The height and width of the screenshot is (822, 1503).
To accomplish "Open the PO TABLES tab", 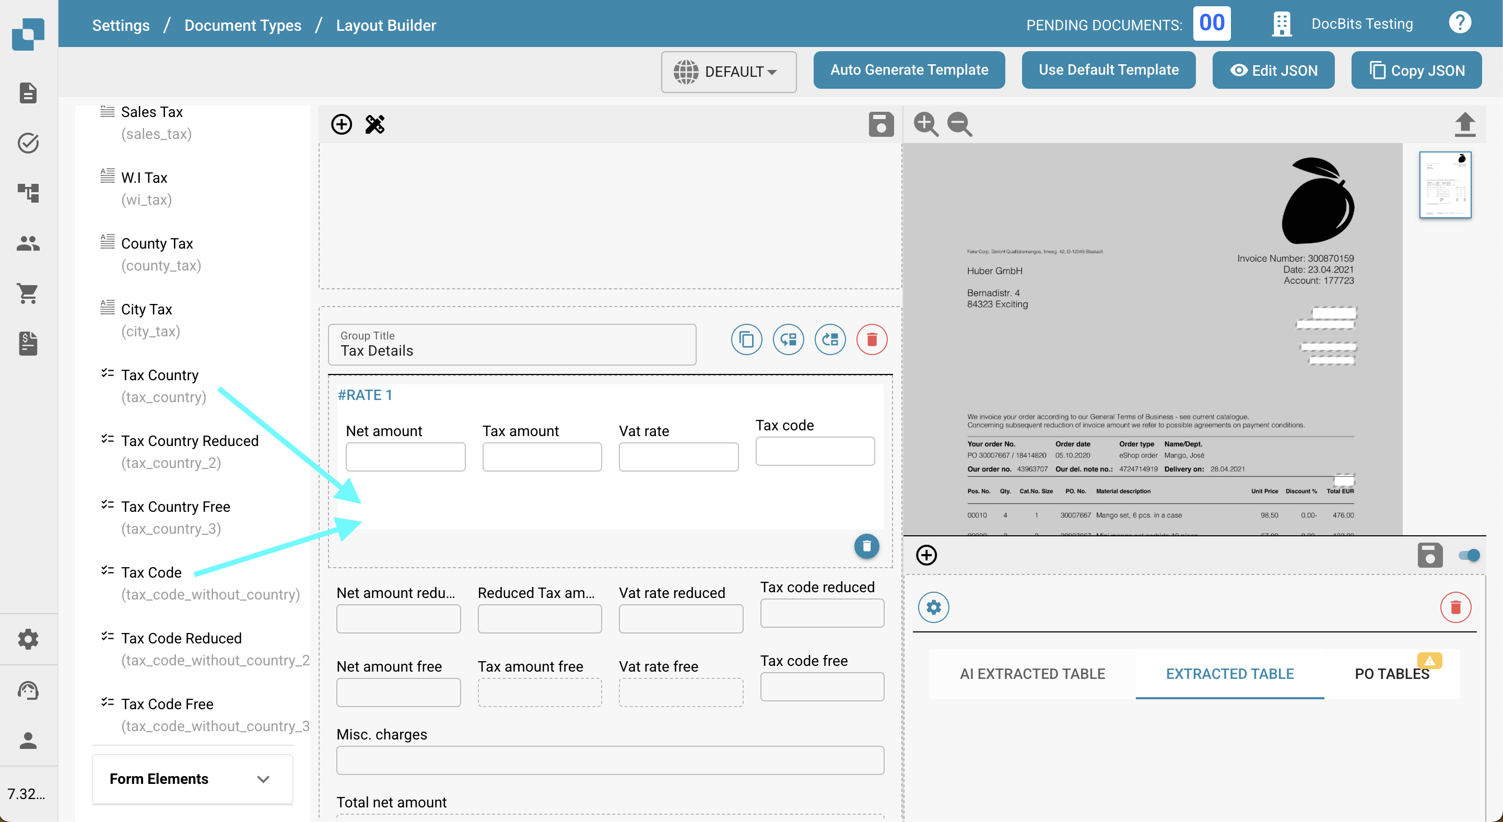I will tap(1391, 674).
